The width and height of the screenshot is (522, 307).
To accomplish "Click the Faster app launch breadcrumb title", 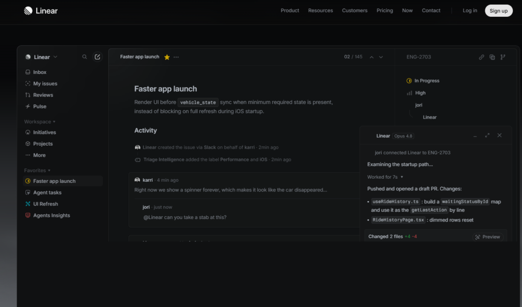I will pos(140,57).
